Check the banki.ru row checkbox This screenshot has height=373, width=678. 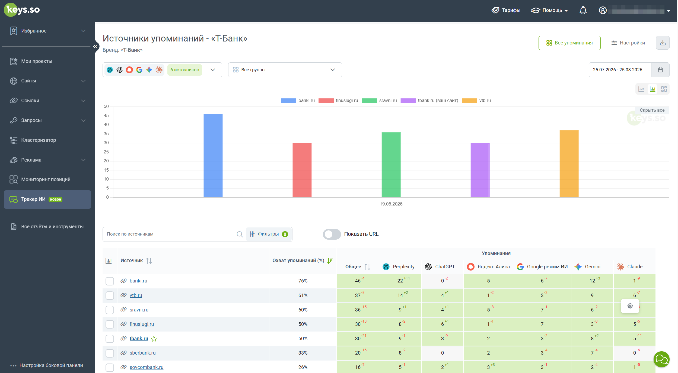coord(110,281)
